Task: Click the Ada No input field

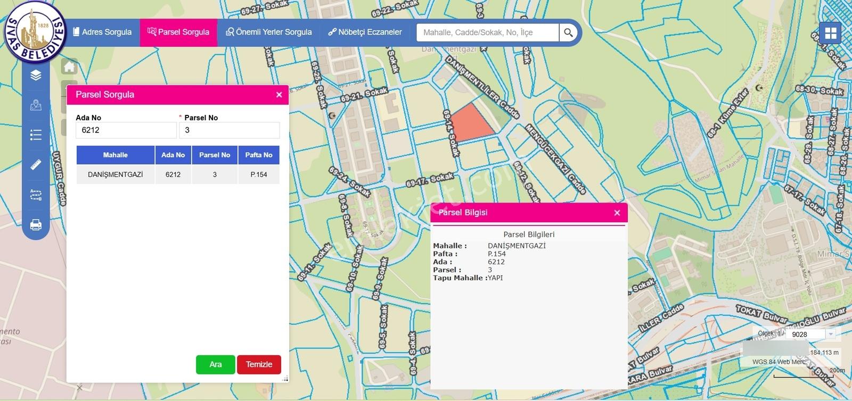Action: 126,130
